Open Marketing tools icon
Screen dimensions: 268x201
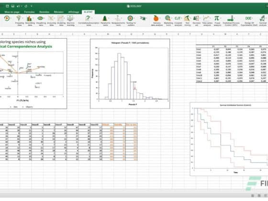click(x=167, y=18)
